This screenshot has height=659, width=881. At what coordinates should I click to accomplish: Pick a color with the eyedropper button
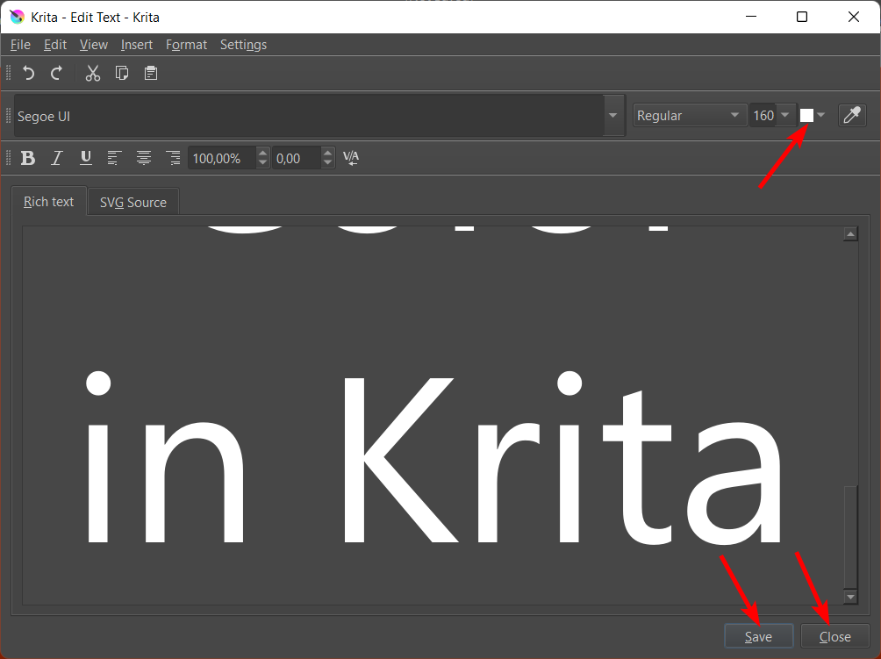tap(852, 115)
